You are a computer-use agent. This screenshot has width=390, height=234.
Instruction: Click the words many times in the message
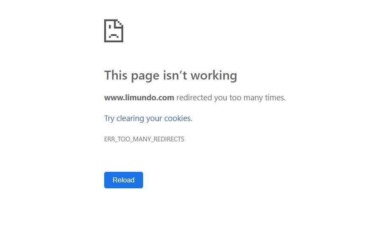[x=264, y=97]
